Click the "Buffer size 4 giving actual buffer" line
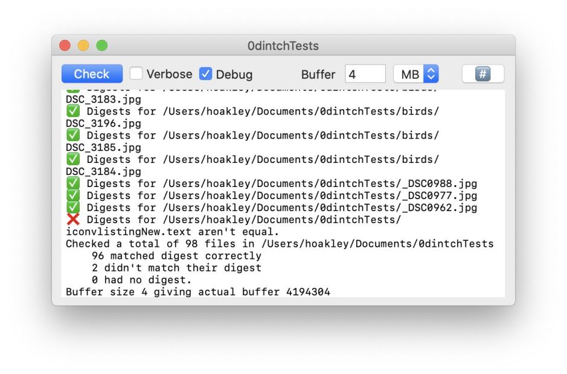Viewport: 567px width, 374px height. (x=198, y=292)
